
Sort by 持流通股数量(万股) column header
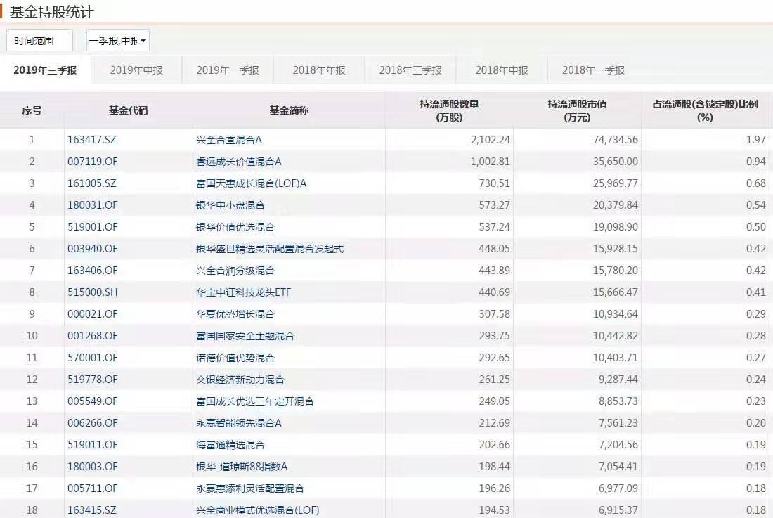(449, 110)
